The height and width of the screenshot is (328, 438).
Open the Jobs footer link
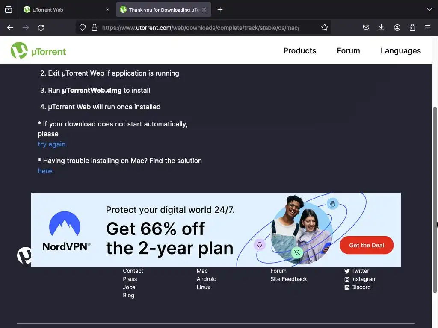click(129, 287)
